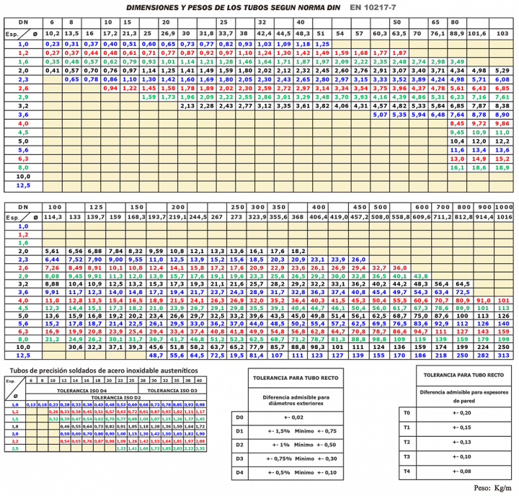Select the first green thickness row label in top table

(23, 62)
